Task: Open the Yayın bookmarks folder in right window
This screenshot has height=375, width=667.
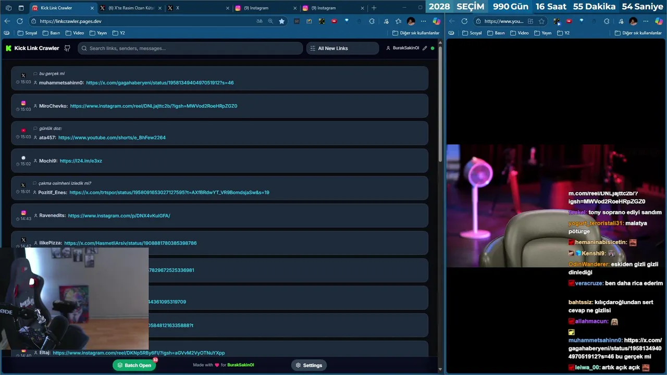Action: (542, 33)
